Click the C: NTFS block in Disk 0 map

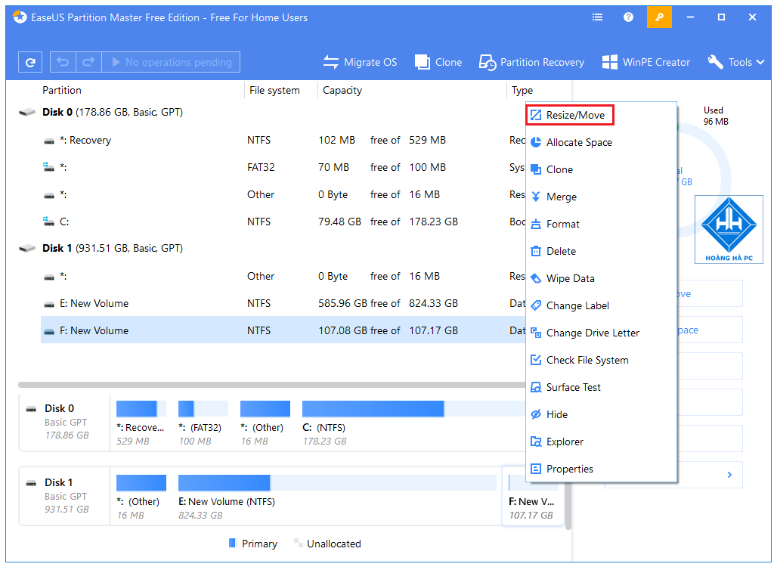point(373,408)
